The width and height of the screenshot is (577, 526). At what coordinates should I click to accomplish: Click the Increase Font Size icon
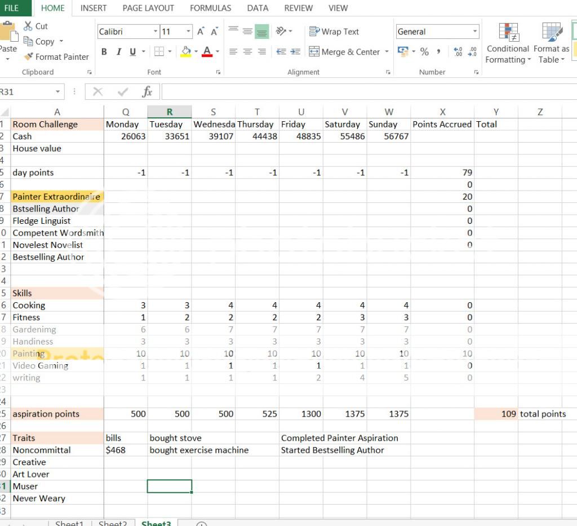pyautogui.click(x=201, y=32)
